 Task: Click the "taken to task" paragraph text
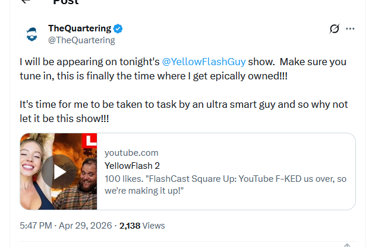pyautogui.click(x=184, y=111)
